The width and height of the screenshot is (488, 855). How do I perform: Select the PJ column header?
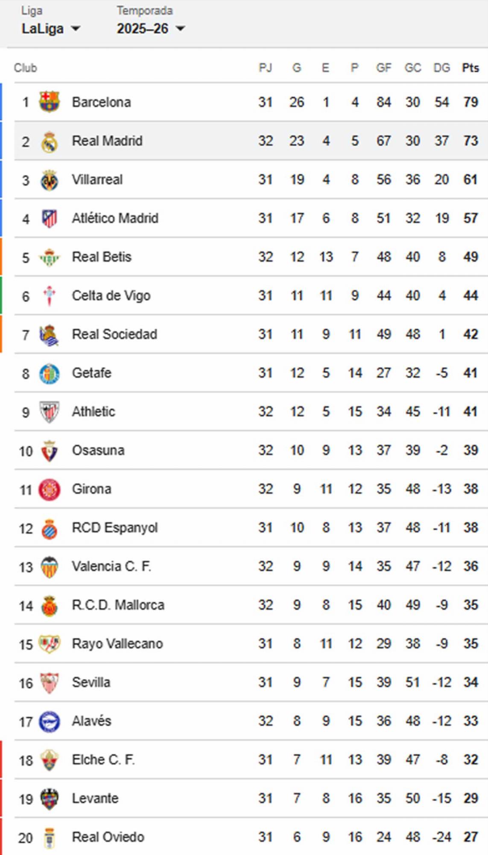tap(265, 67)
